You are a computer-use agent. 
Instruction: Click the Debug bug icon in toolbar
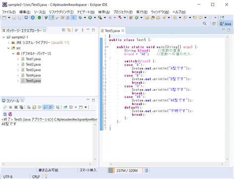pos(80,17)
